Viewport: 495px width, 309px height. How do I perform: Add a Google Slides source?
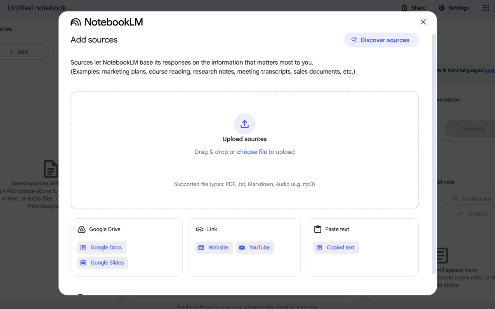pos(103,263)
